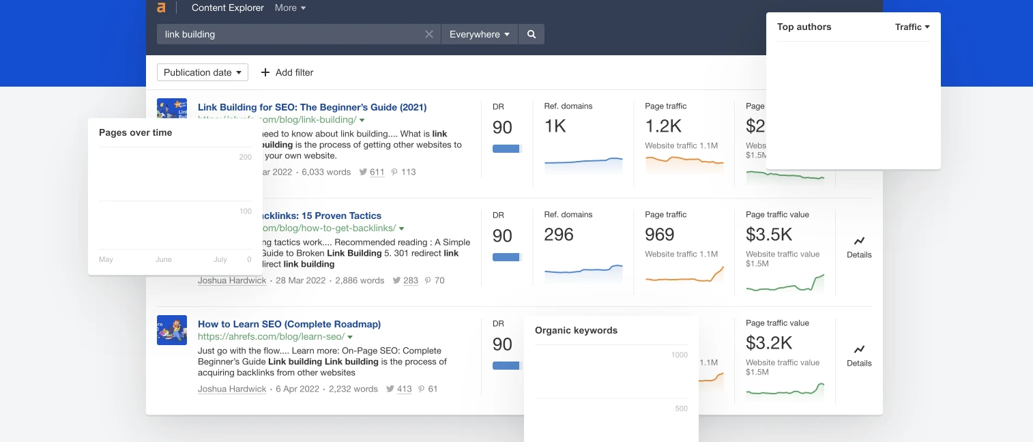This screenshot has height=442, width=1033.
Task: Open the Everywhere scope dropdown
Action: (x=480, y=34)
